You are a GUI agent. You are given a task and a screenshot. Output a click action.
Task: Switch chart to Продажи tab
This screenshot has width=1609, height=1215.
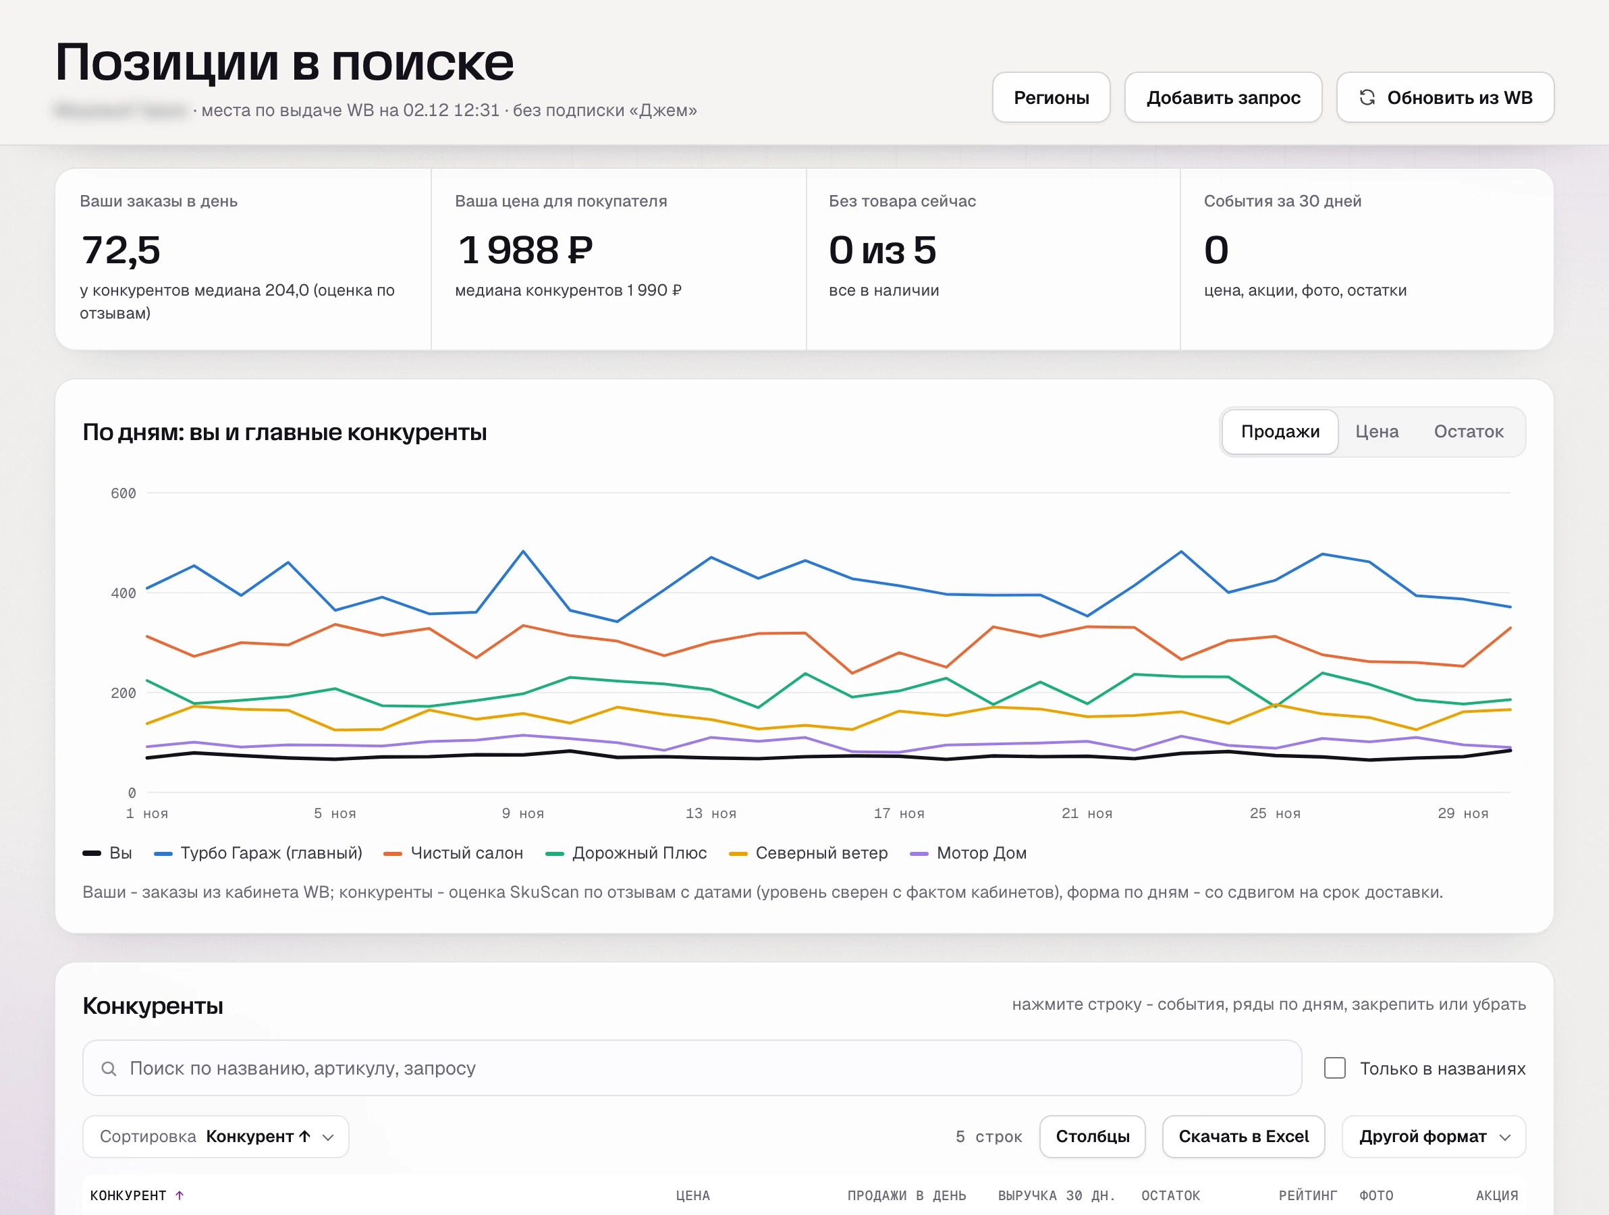point(1280,431)
